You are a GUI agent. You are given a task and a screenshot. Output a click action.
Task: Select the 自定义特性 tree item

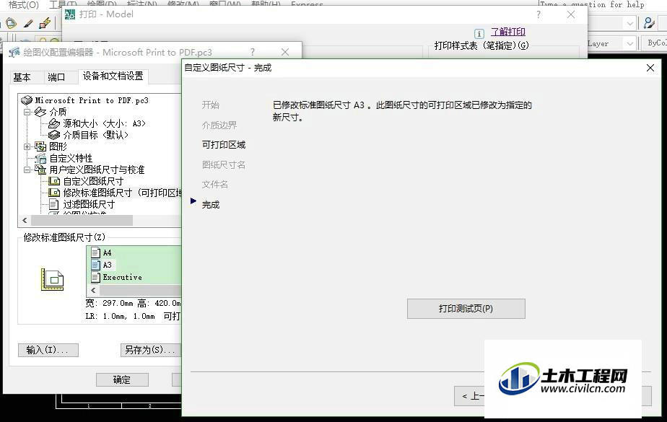(71, 159)
